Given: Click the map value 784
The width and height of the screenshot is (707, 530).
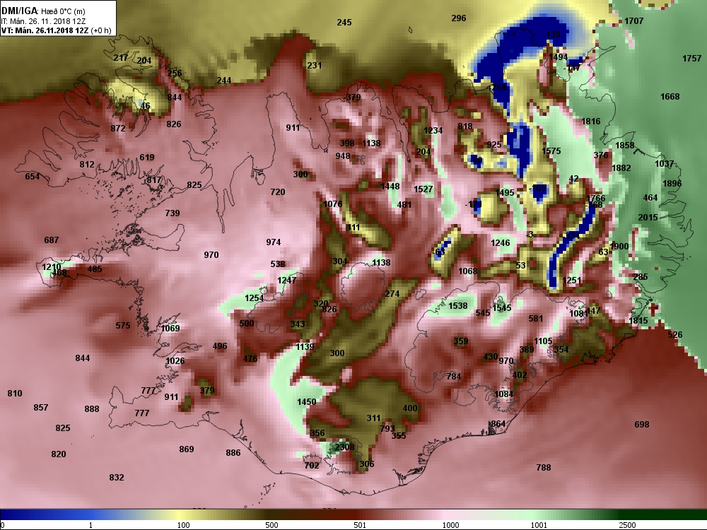Looking at the screenshot, I should [454, 376].
